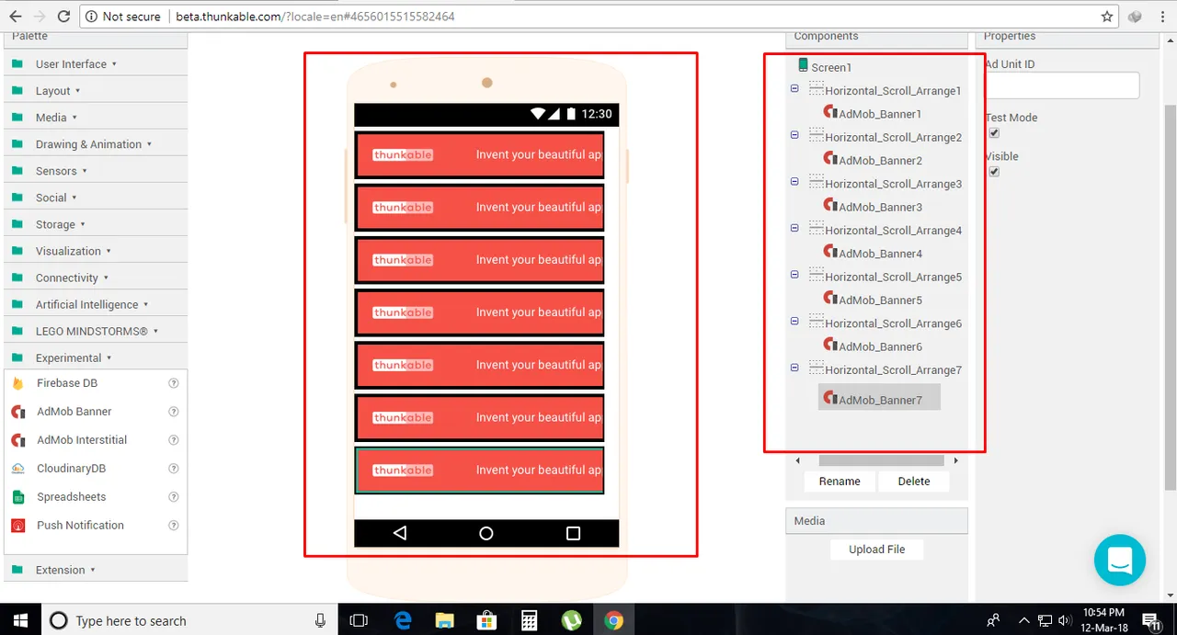The image size is (1177, 635).
Task: Launch Microsoft Edge from taskbar
Action: click(402, 620)
